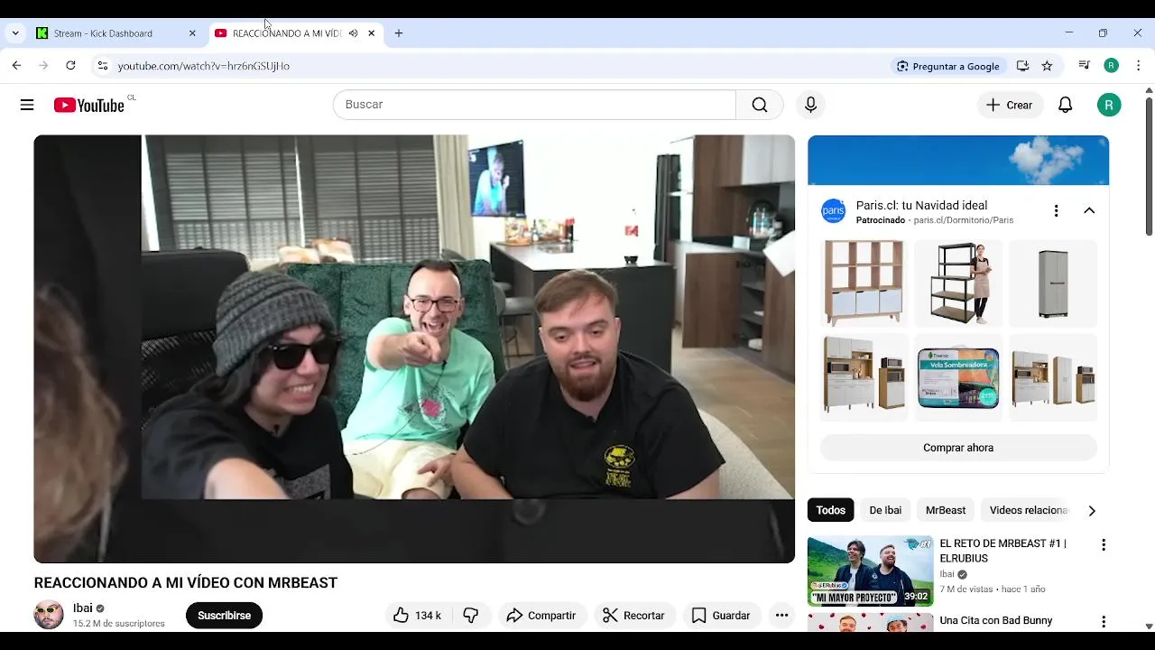
Task: Click the Guardar button
Action: tap(721, 616)
